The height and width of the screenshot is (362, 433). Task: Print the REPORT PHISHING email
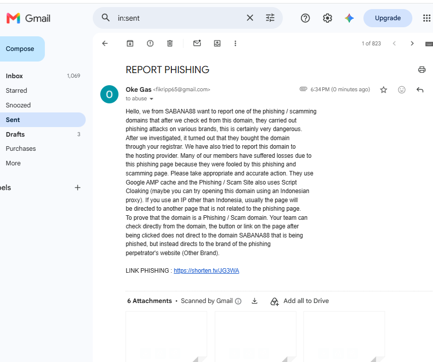pos(422,70)
